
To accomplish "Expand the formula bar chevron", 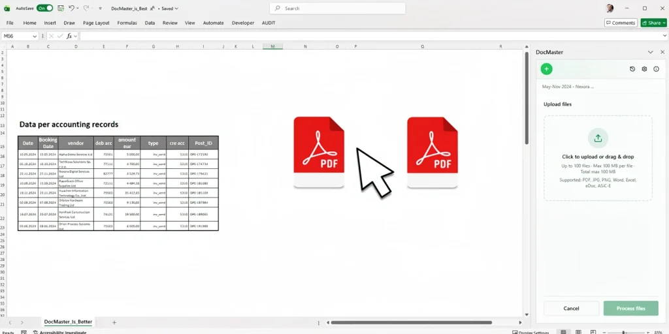I will [664, 37].
